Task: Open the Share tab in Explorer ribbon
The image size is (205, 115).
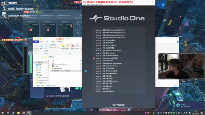Action: [47, 42]
